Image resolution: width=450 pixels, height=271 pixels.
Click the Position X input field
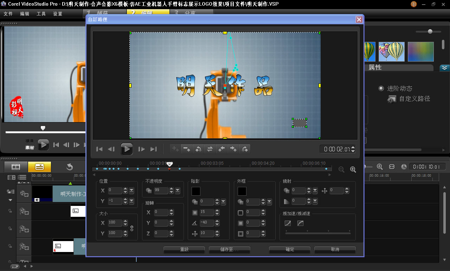click(115, 191)
